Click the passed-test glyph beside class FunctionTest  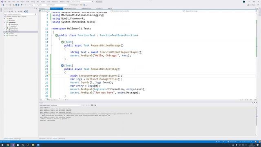(57, 36)
